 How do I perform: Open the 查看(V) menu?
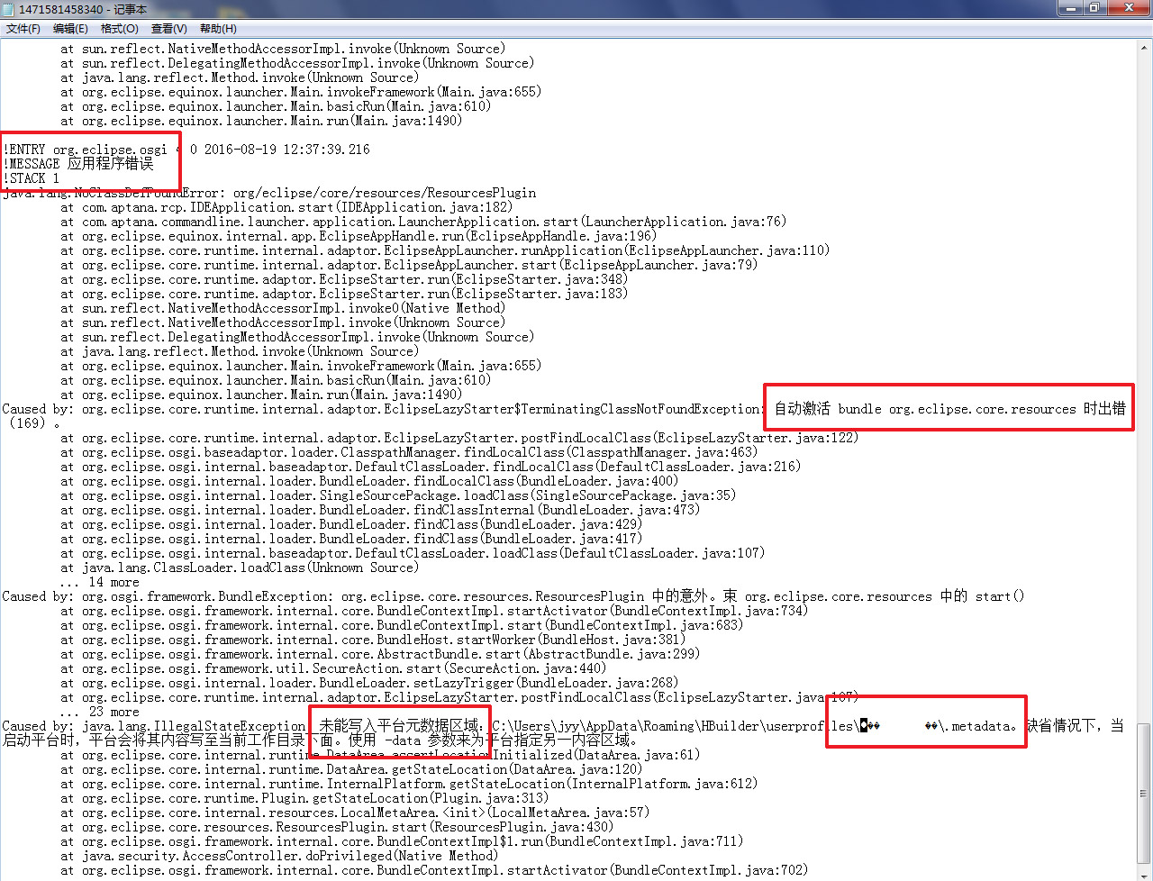click(169, 29)
